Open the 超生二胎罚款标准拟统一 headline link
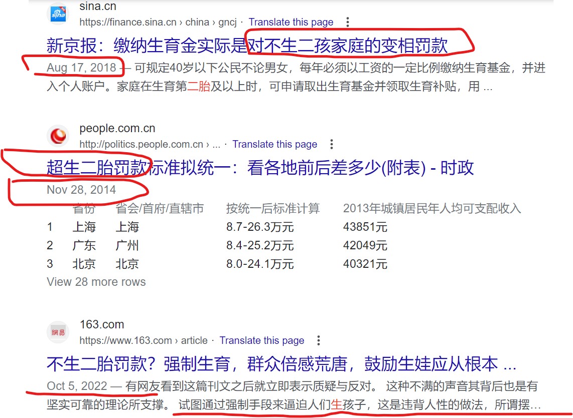This screenshot has width=573, height=418. pos(260,168)
